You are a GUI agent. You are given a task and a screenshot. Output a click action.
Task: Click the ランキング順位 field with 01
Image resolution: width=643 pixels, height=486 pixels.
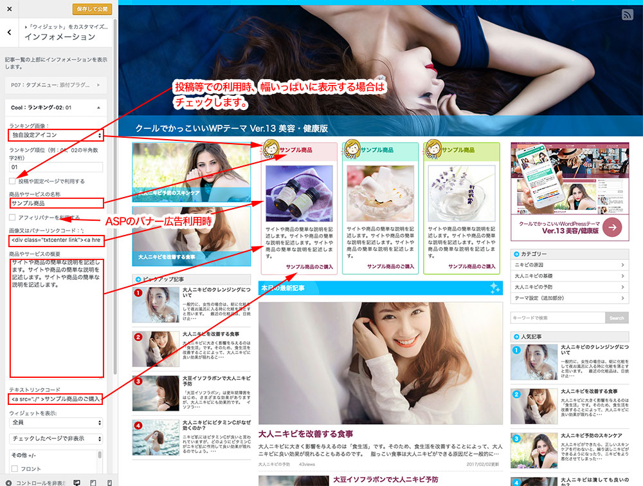[x=56, y=167]
